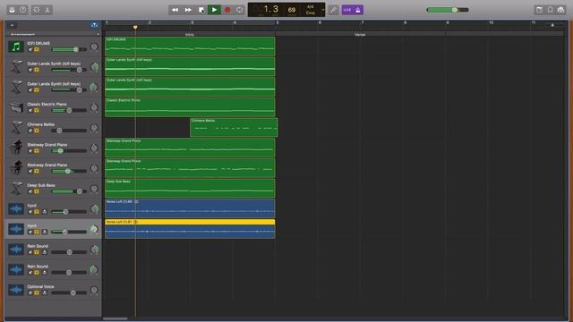The width and height of the screenshot is (573, 322).
Task: Click the Cmaj key signature in the LCD
Action: 311,13
